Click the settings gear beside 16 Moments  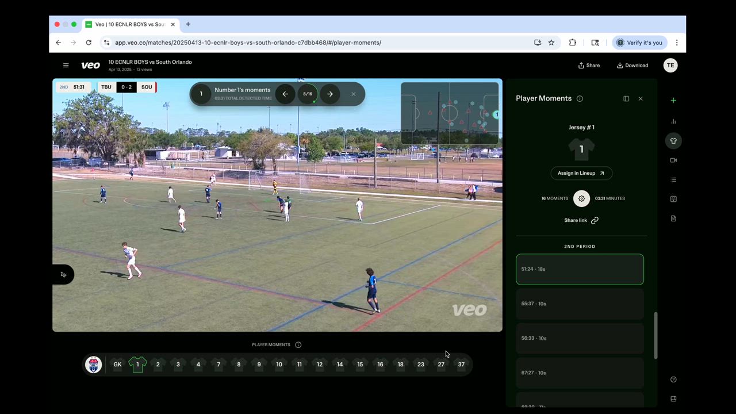(581, 198)
